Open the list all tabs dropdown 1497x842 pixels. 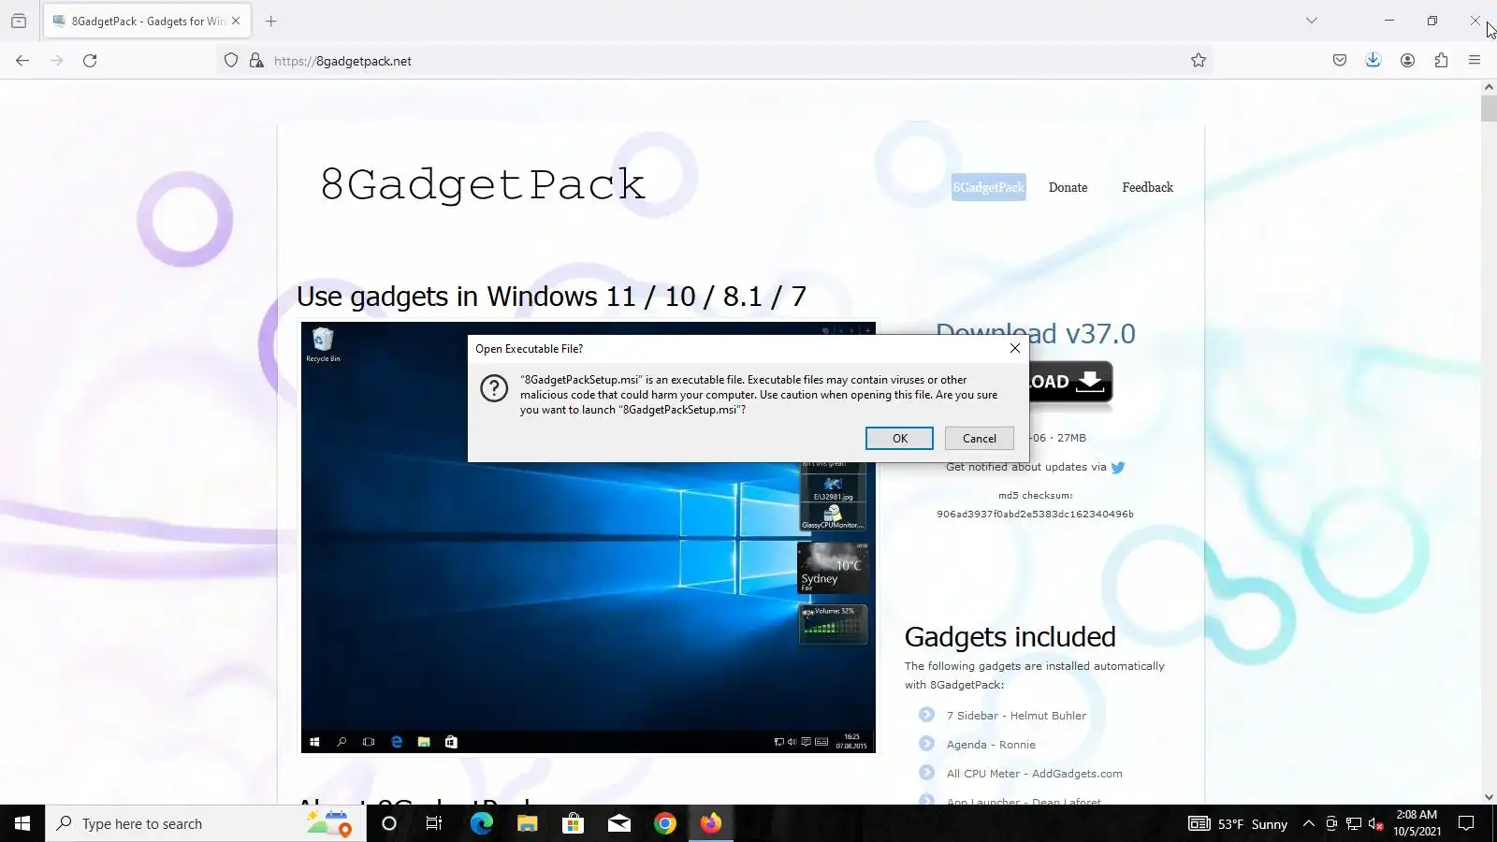click(1312, 21)
